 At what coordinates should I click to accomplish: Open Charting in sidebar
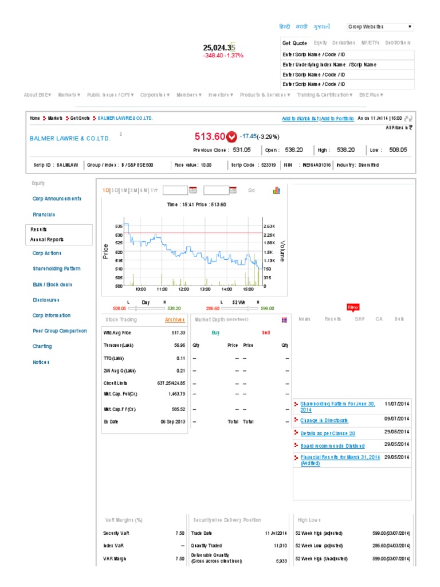pos(42,346)
